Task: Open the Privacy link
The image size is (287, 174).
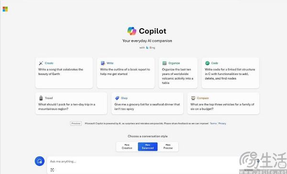Action: pyautogui.click(x=222, y=123)
